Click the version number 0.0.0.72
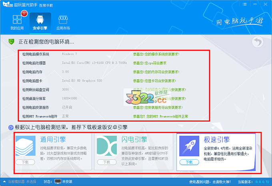This screenshot has width=272, height=186. click(262, 182)
